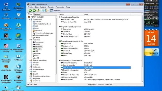Open the Relatório menu
Image resolution: width=162 pixels, height=91 pixels.
(x=43, y=7)
